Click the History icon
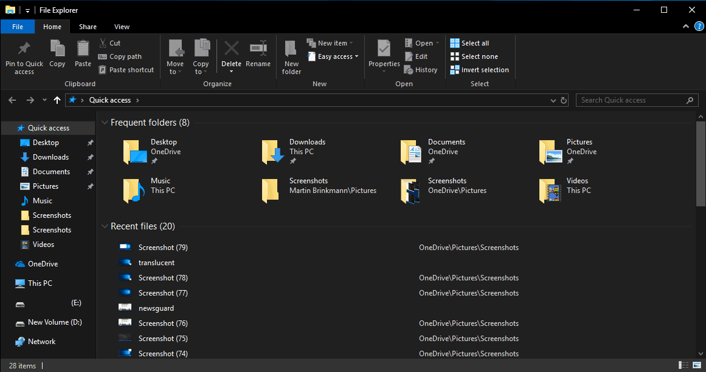This screenshot has width=706, height=372. pyautogui.click(x=421, y=69)
